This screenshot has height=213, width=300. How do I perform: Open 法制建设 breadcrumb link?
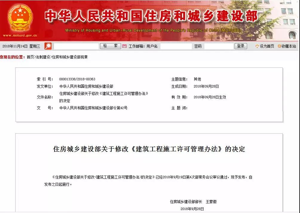coord(43,57)
